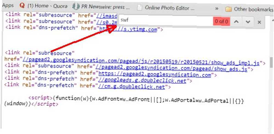Open the Apps shortcut in bookmarks bar
Viewport: 274px width, 134px height.
coord(8,5)
